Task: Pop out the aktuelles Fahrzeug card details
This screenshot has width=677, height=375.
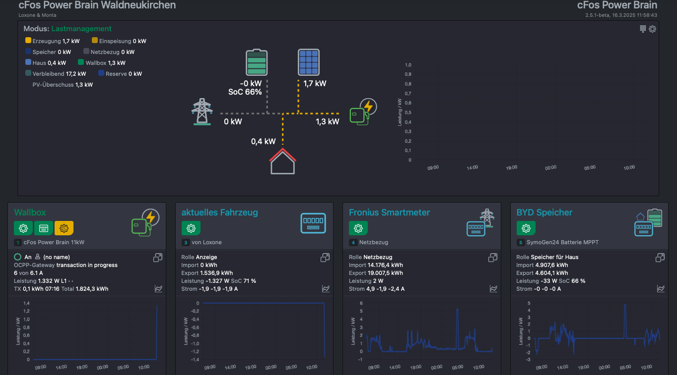Action: pyautogui.click(x=325, y=258)
